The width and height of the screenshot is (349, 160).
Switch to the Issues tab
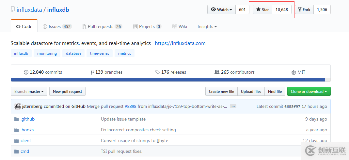[x=57, y=27]
